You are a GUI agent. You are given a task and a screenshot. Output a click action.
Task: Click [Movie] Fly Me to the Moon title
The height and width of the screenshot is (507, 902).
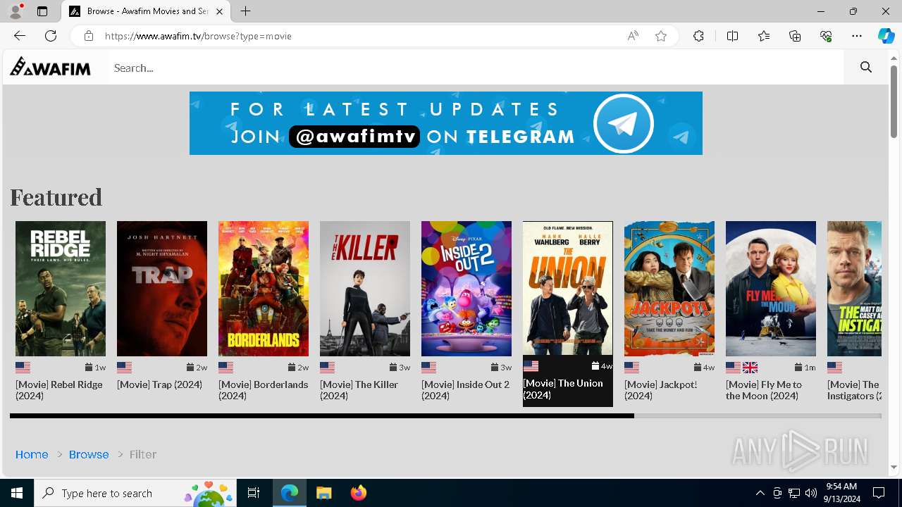point(764,390)
